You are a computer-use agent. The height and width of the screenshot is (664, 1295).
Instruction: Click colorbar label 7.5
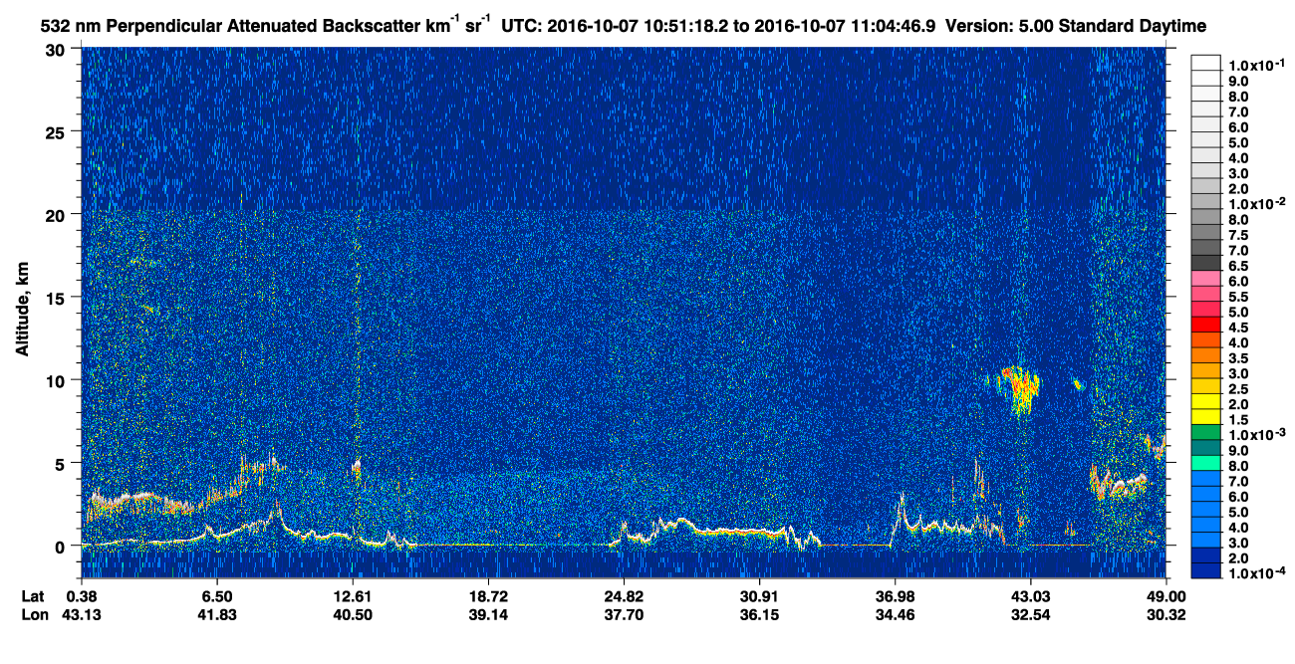(x=1240, y=235)
